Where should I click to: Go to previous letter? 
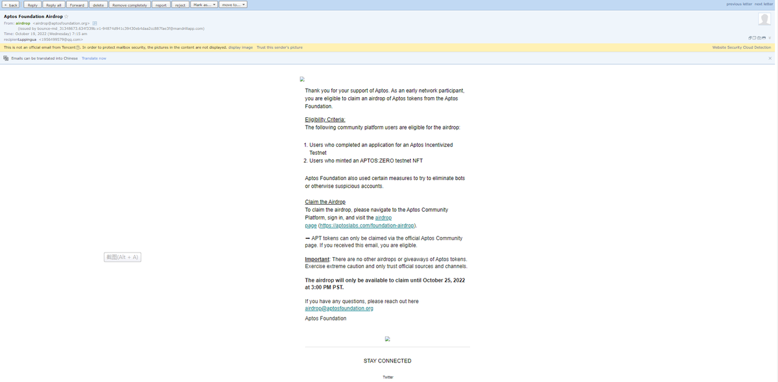pos(739,5)
